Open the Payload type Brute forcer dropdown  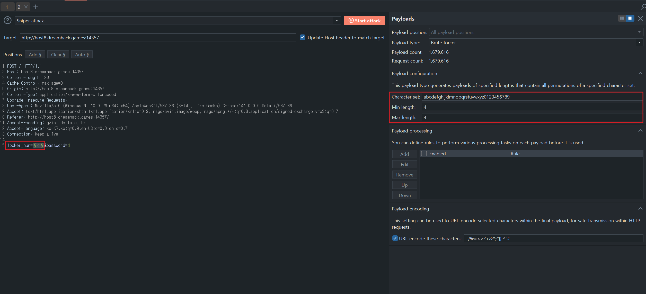pyautogui.click(x=639, y=42)
